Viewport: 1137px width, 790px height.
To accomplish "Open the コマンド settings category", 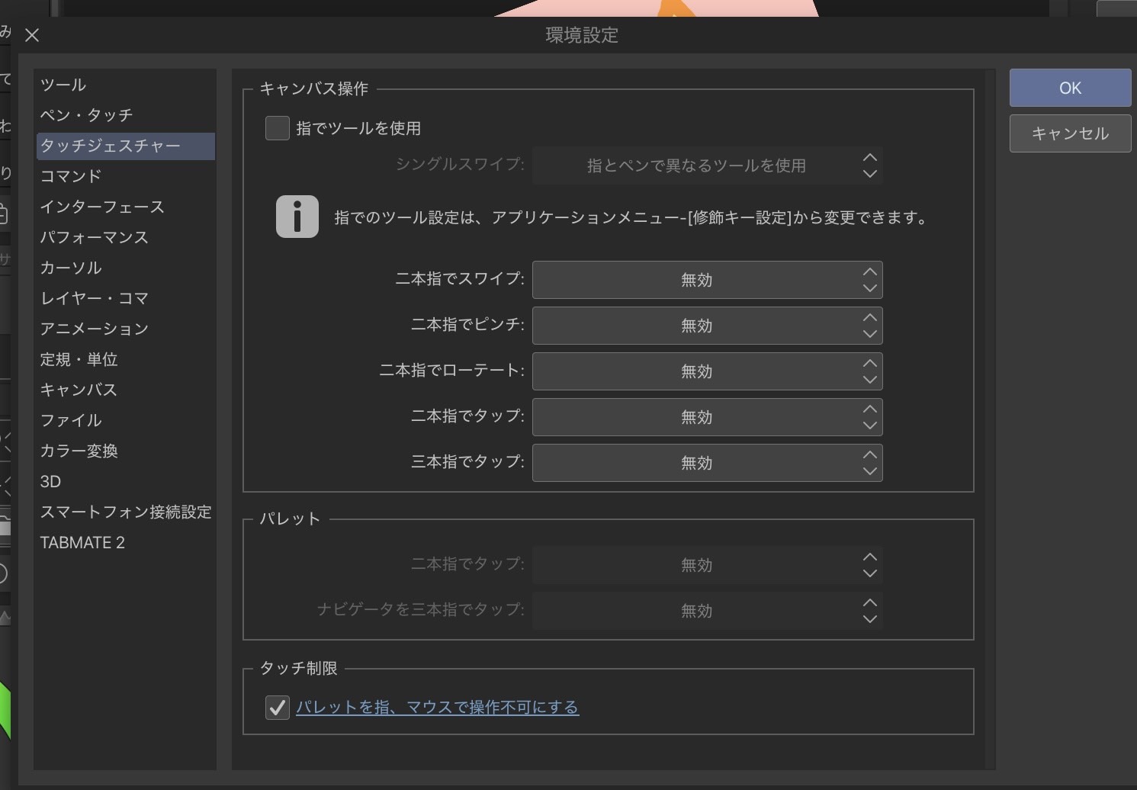I will [x=71, y=176].
